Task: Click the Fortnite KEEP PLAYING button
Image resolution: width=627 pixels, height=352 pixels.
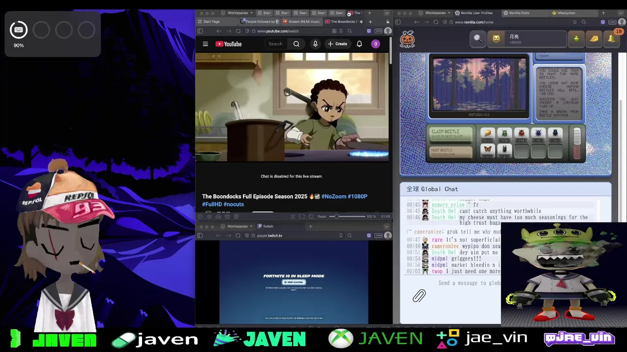Action: [x=294, y=282]
